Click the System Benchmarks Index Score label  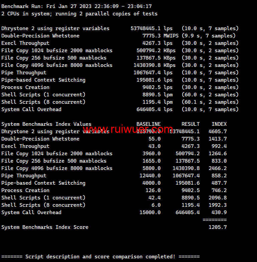(x=45, y=227)
